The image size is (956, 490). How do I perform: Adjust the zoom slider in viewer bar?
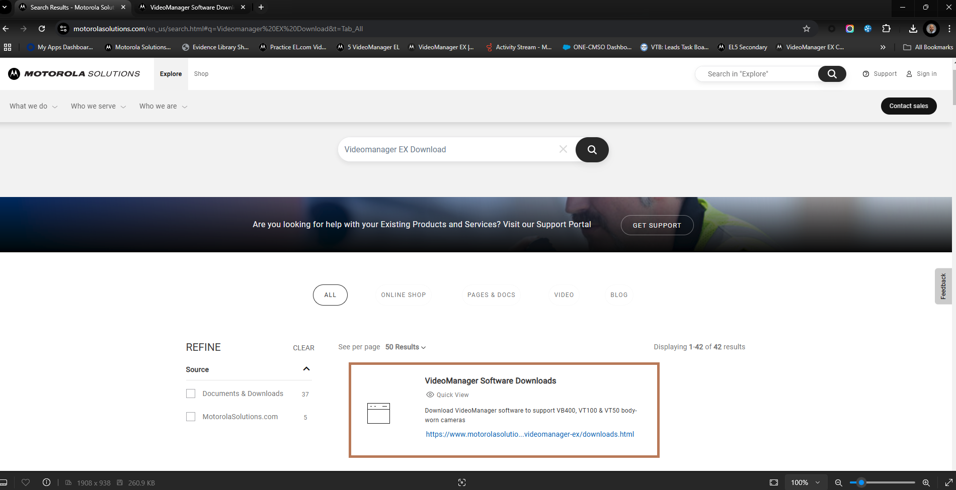tap(883, 482)
